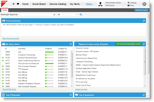Sort by the Created On column header
Image resolution: width=154 pixels, height=102 pixels.
coord(62,49)
